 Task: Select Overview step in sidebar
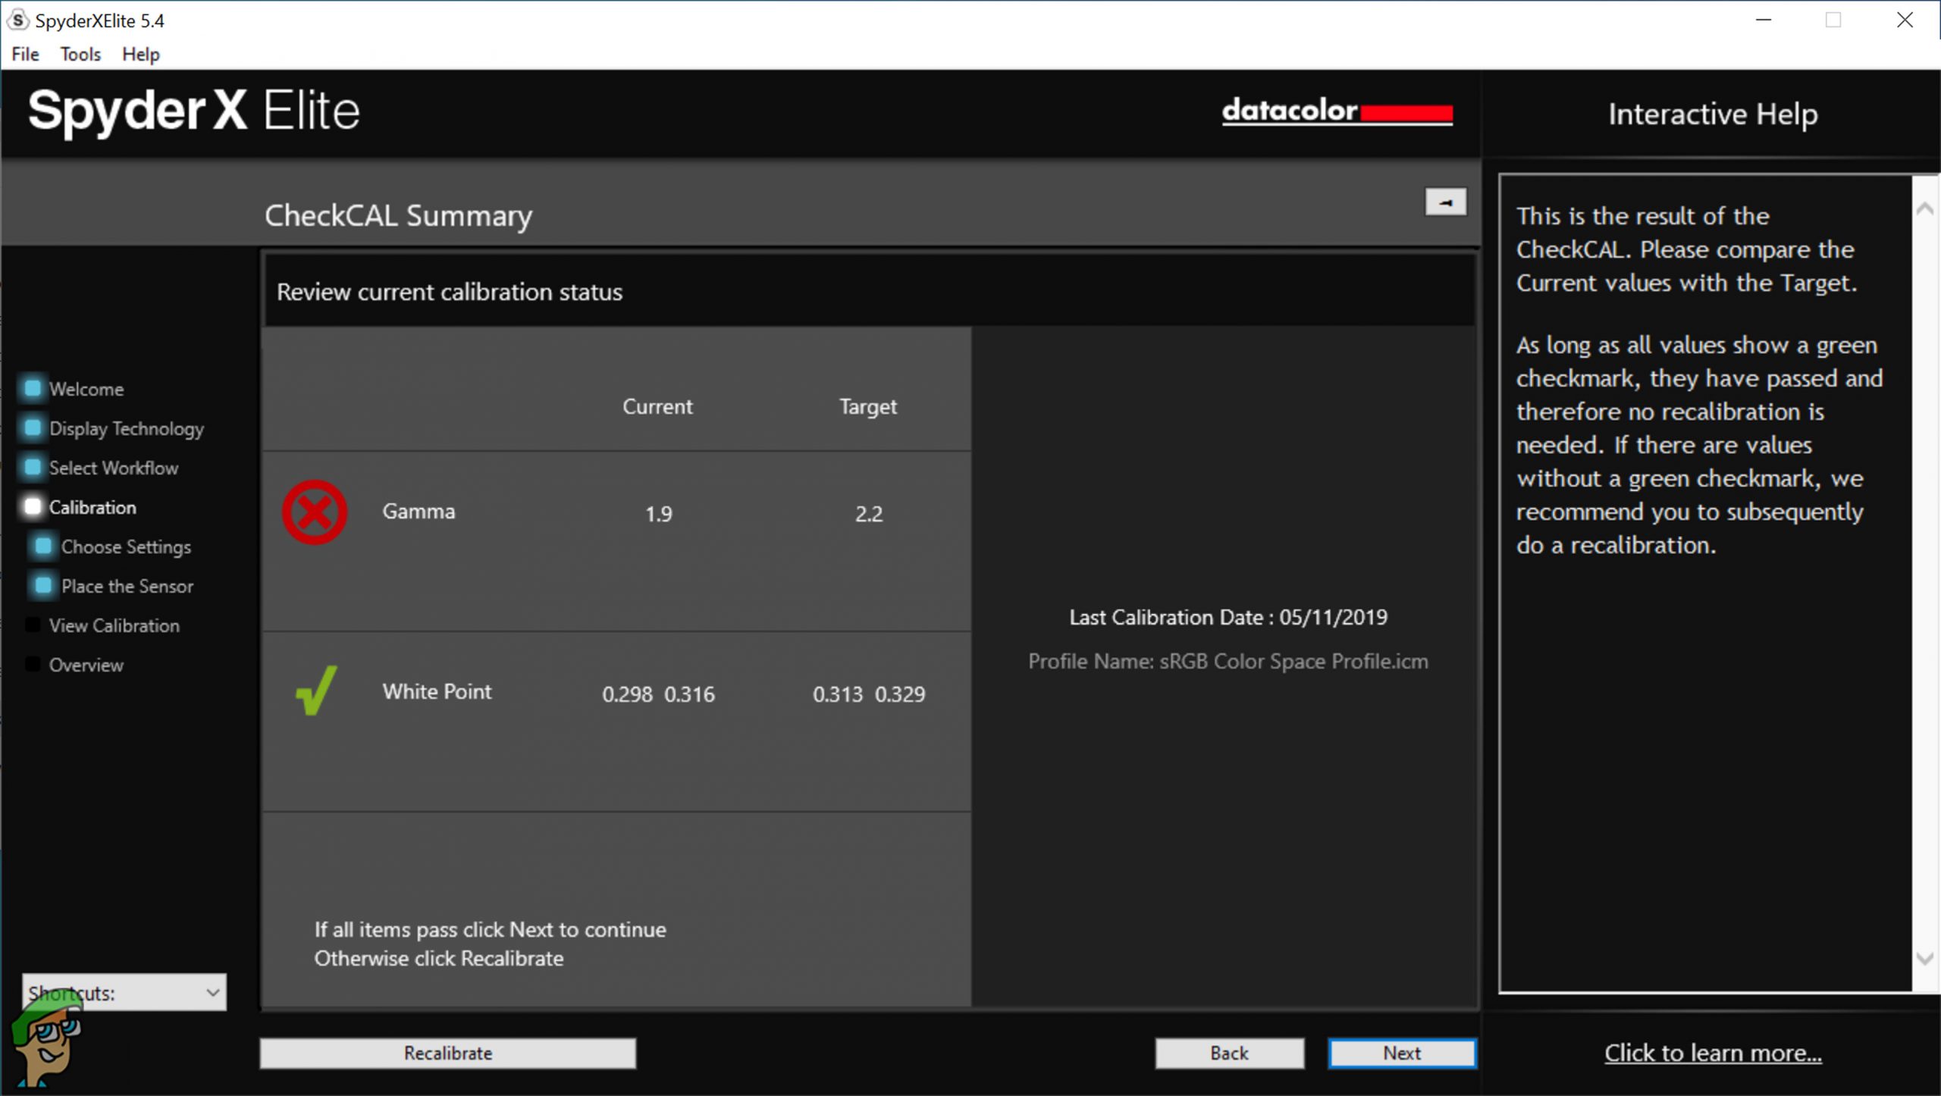coord(86,665)
